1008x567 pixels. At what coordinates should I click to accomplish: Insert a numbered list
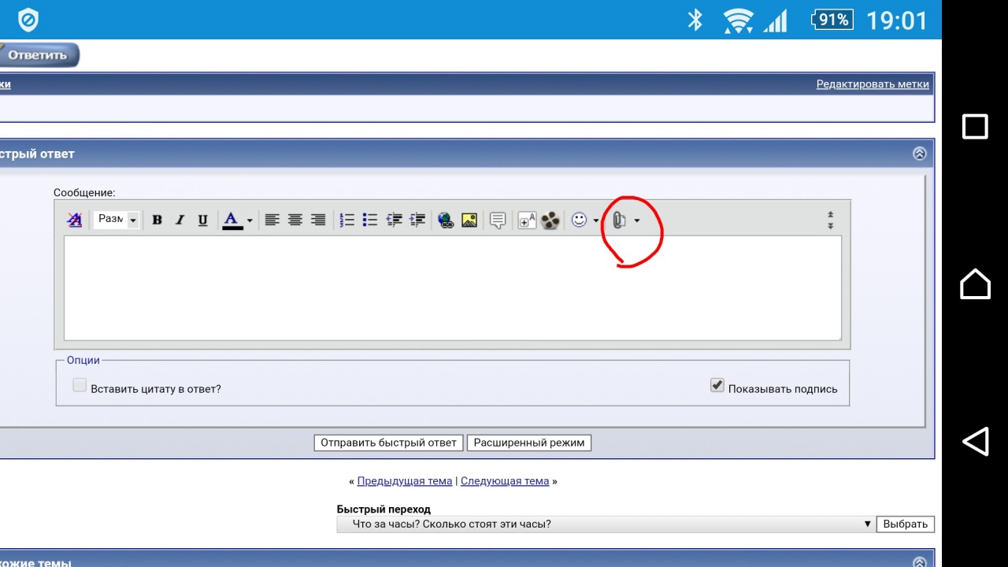(x=346, y=220)
